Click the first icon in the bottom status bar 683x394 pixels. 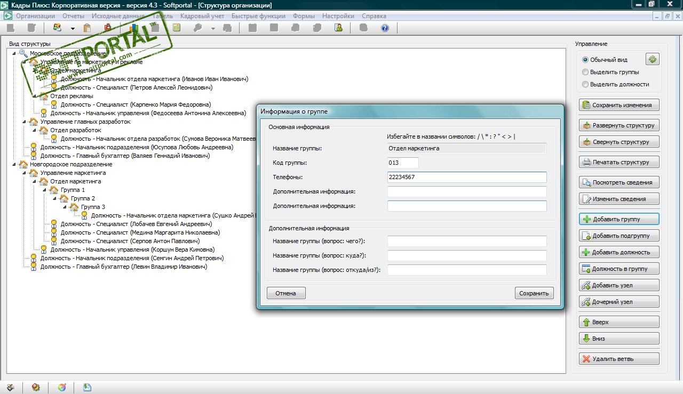pyautogui.click(x=10, y=388)
